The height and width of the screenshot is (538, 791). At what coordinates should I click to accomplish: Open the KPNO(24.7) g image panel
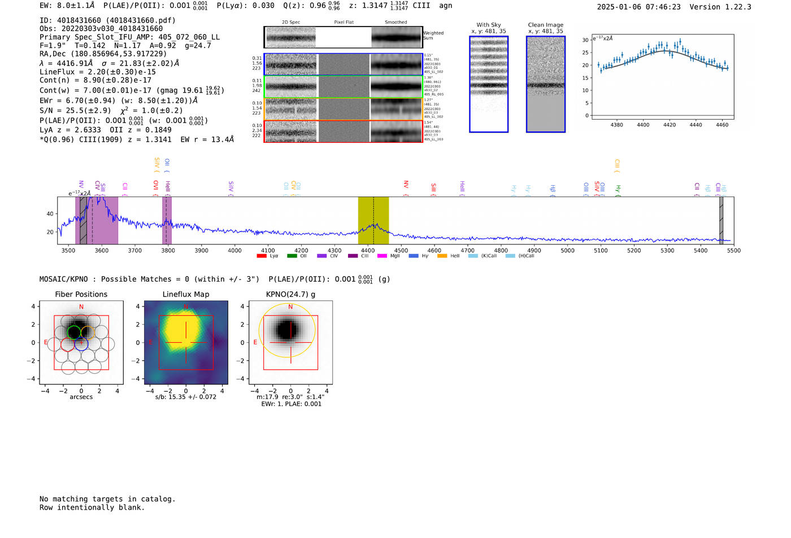tap(290, 343)
